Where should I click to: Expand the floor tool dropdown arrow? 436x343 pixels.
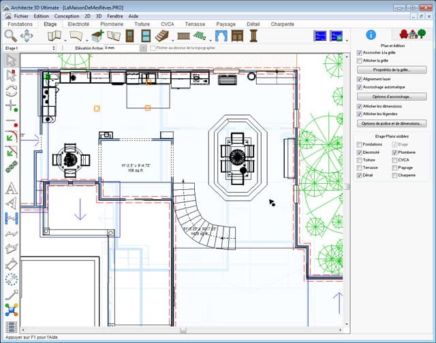click(211, 41)
